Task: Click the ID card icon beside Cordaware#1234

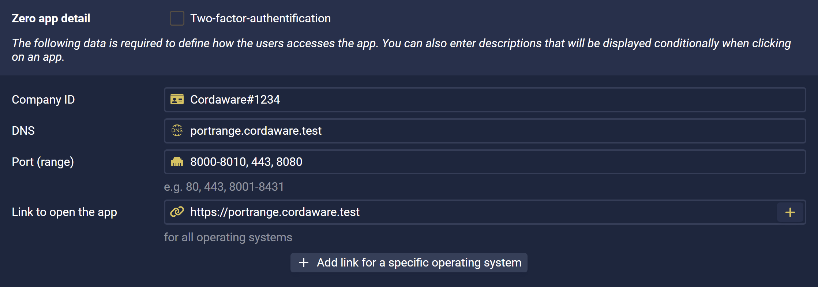Action: [177, 100]
